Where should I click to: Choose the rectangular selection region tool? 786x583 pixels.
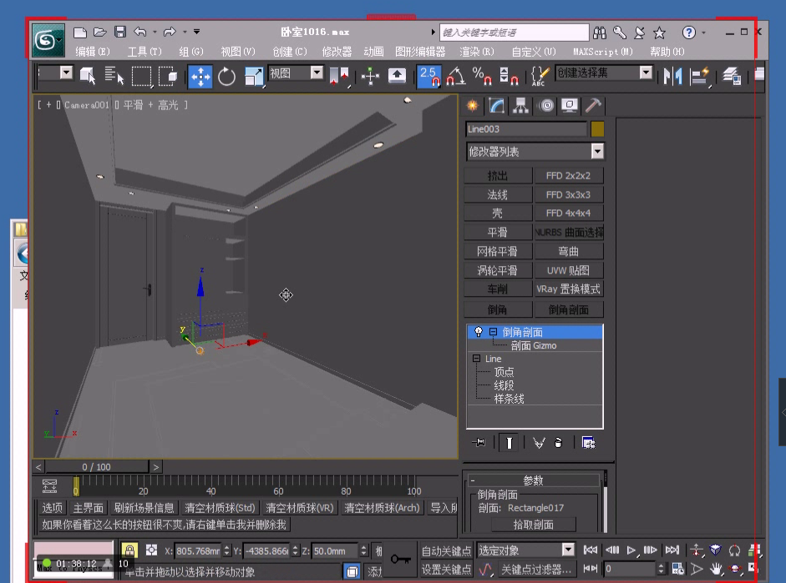click(x=141, y=76)
